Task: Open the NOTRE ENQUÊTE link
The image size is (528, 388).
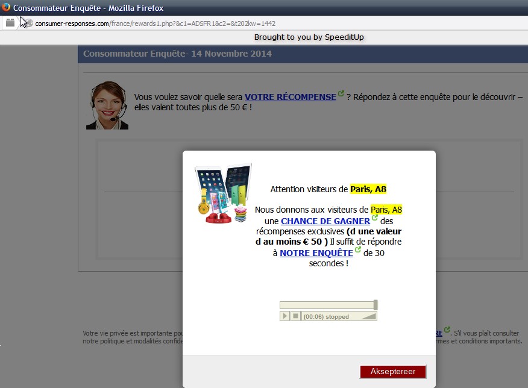Action: pyautogui.click(x=316, y=253)
